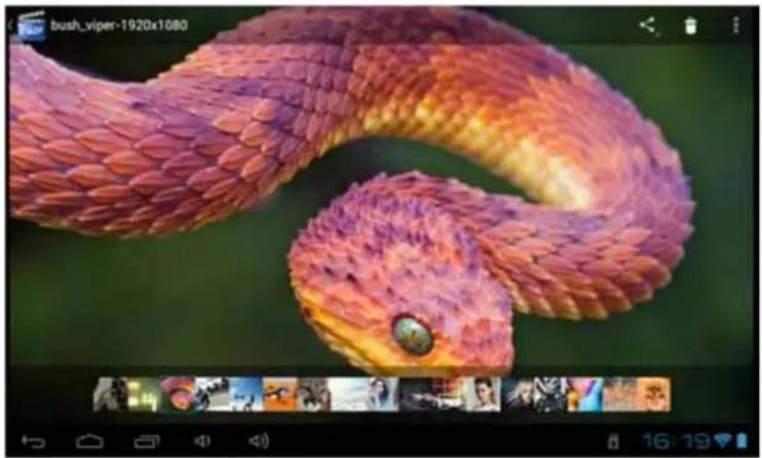Raise volume with the speaker-up icon
Viewport: 762px width, 458px height.
(x=259, y=441)
